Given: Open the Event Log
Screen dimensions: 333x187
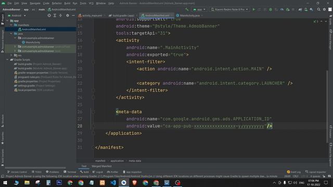Looking at the screenshot, I should coord(294,172).
